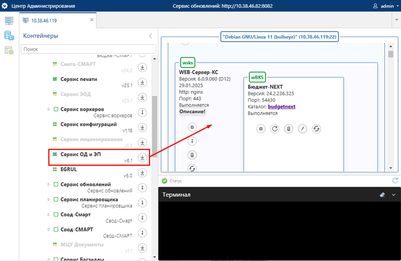
Task: Delete the Бюджет-NEXT application
Action: tap(288, 129)
